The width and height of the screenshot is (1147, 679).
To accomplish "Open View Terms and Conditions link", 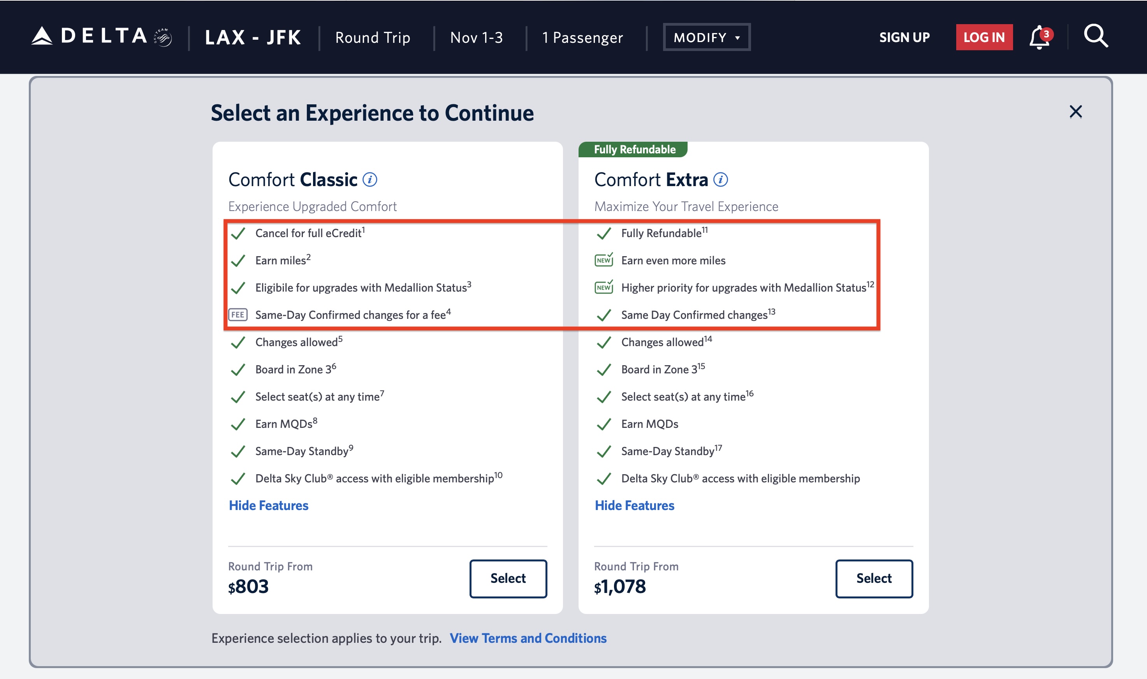I will click(x=528, y=638).
